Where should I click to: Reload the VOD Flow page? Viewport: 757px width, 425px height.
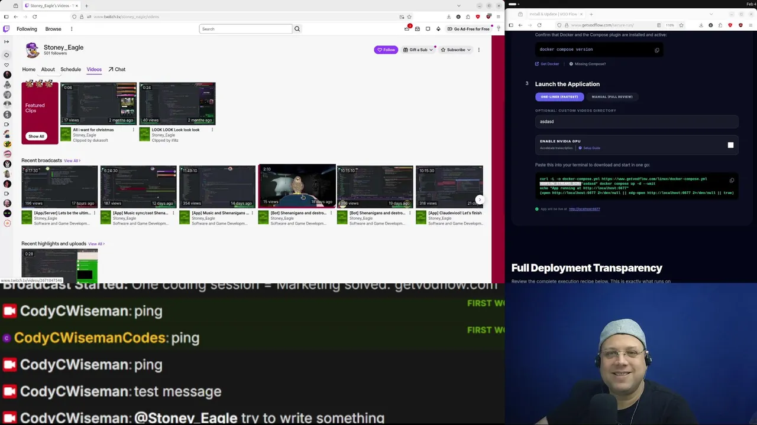tap(539, 25)
